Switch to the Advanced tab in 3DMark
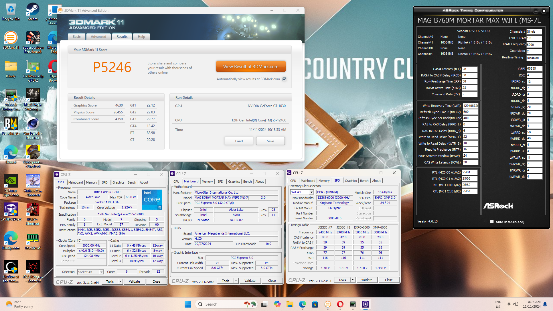This screenshot has height=311, width=553. pyautogui.click(x=98, y=37)
